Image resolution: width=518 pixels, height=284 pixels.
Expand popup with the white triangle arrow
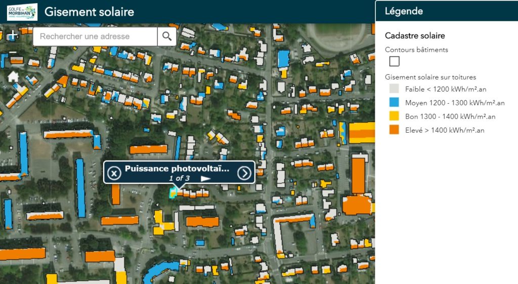click(205, 179)
